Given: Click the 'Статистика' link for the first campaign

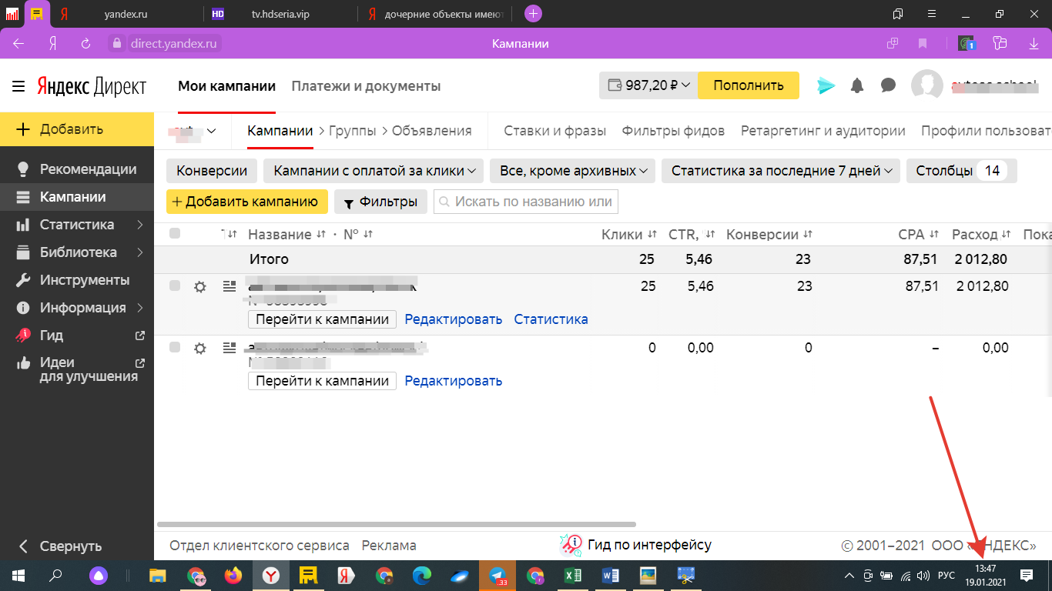Looking at the screenshot, I should point(551,319).
